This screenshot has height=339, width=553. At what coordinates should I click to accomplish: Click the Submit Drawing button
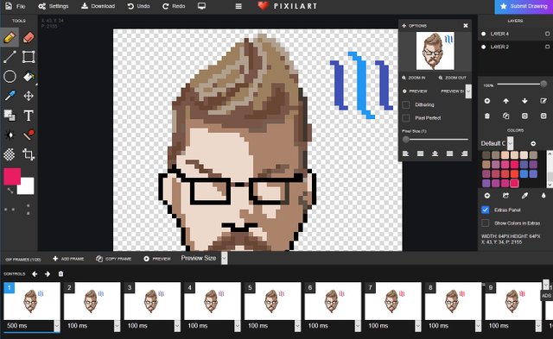click(524, 6)
